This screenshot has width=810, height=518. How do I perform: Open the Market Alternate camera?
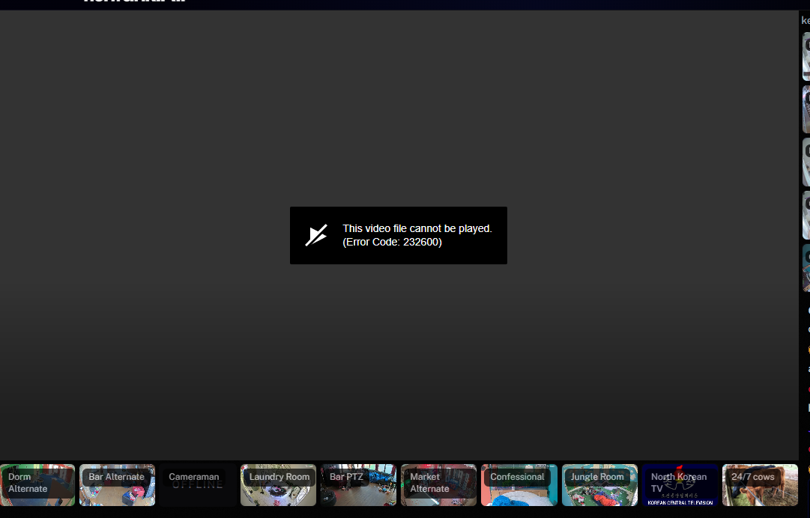[438, 485]
